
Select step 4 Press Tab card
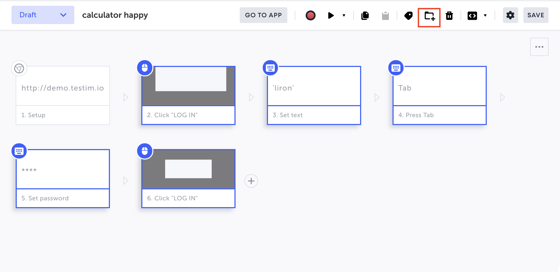440,95
